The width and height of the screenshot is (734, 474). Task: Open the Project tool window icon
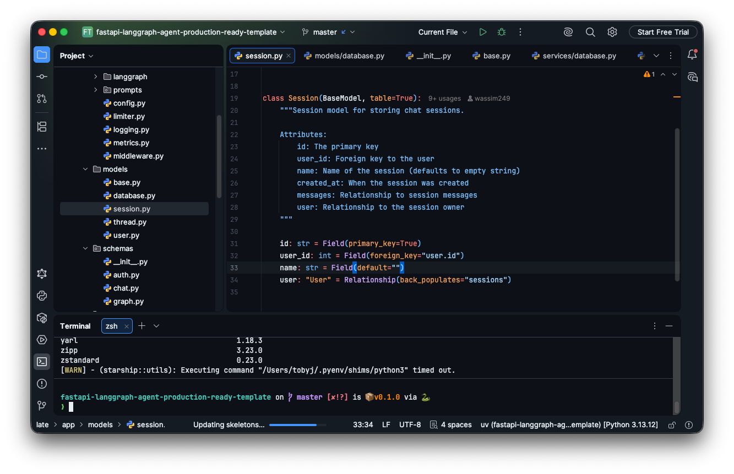pos(42,55)
